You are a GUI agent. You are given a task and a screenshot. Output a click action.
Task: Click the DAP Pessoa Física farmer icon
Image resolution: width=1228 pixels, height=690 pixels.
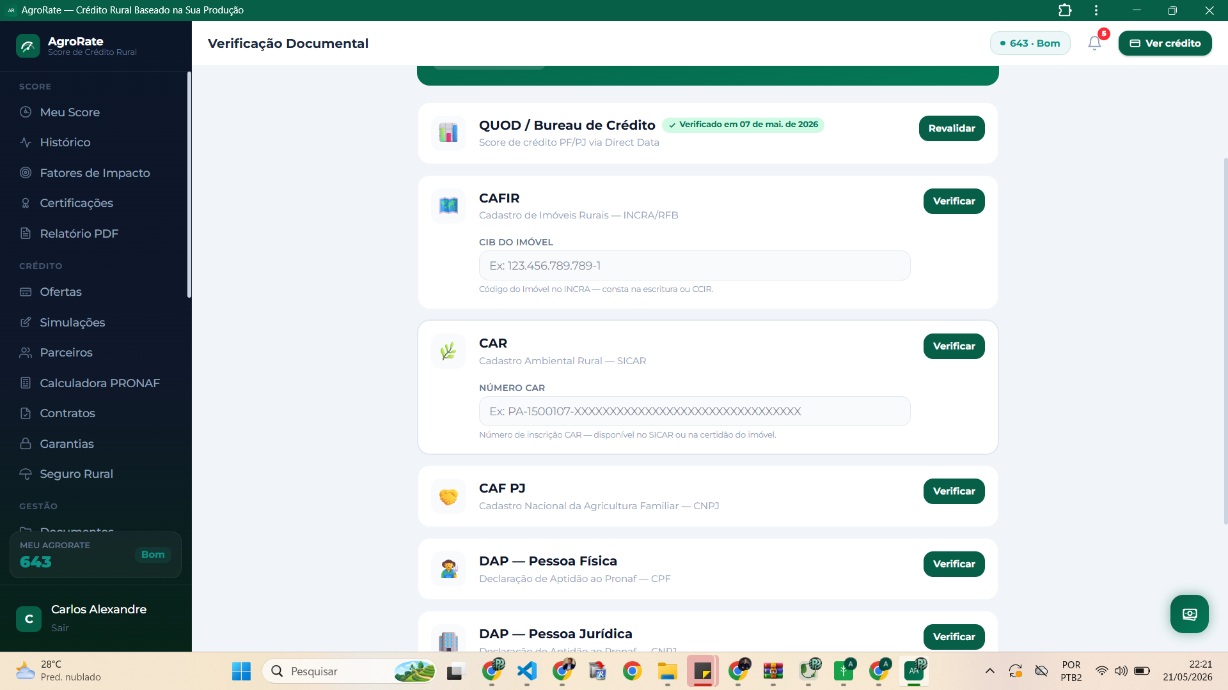tap(448, 569)
